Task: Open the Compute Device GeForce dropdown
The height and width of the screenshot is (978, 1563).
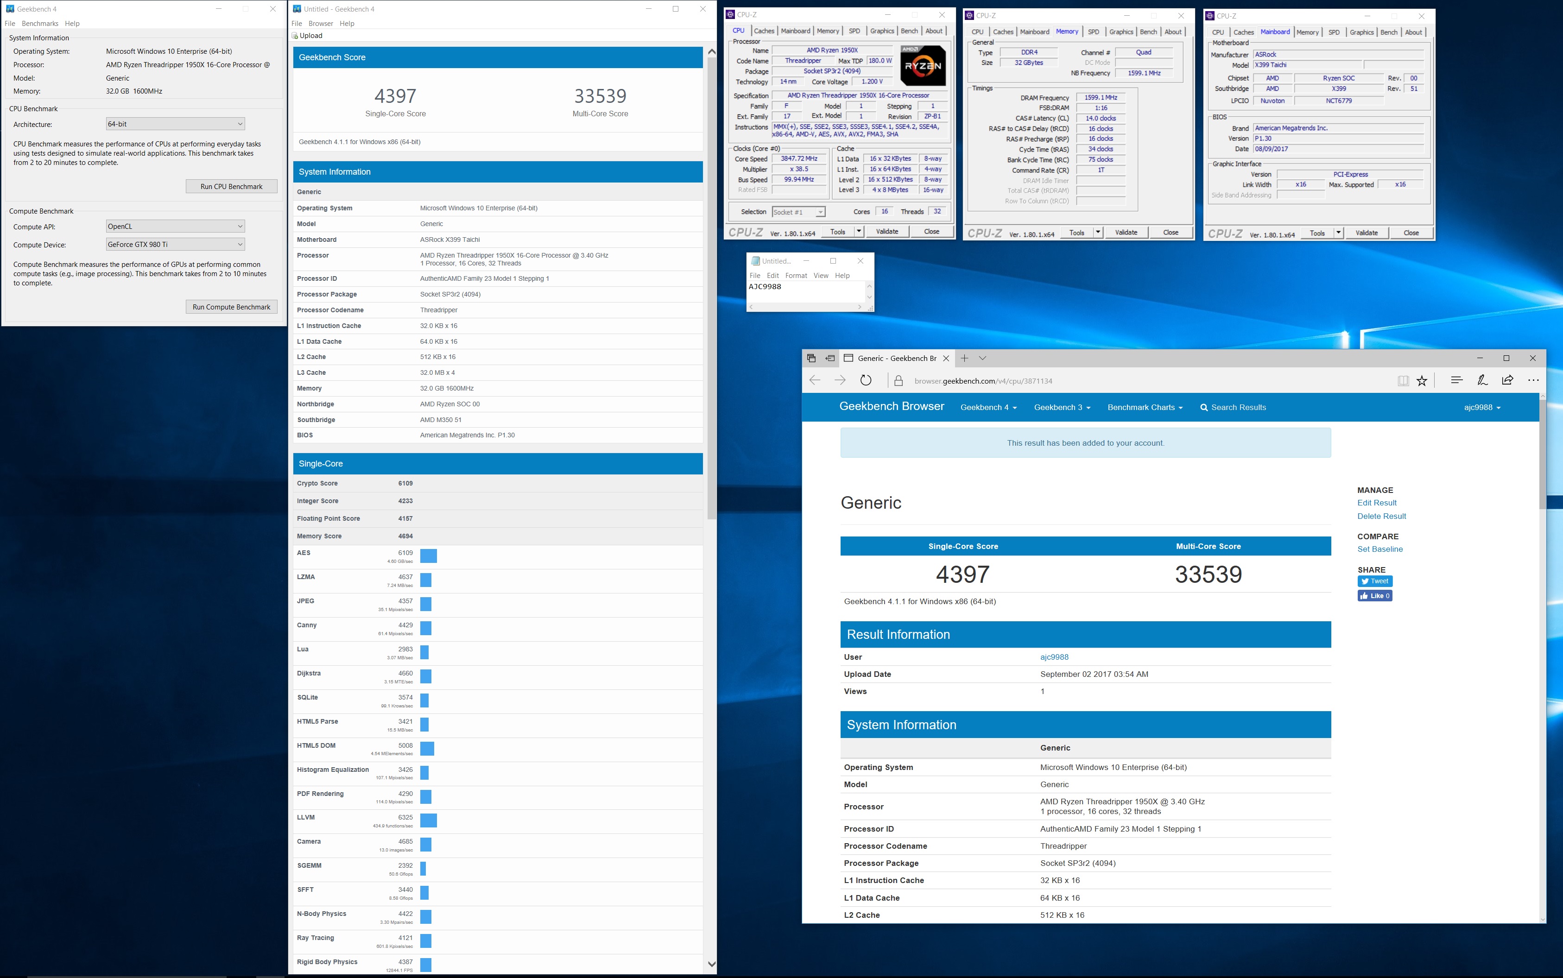Action: coord(175,245)
